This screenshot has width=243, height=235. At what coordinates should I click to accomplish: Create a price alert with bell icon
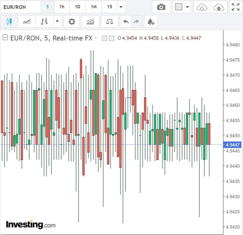151,22
